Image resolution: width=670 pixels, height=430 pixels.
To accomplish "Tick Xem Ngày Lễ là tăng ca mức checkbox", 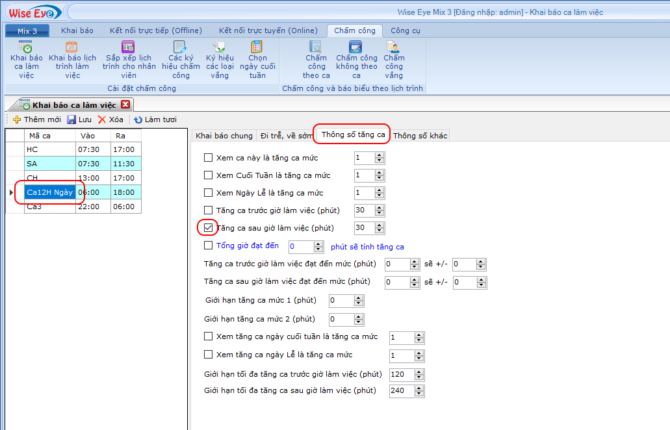I will pos(209,193).
